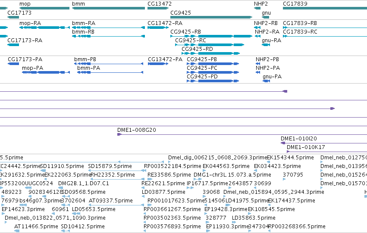Click the RH22352.5prime EST label

pos(113,175)
